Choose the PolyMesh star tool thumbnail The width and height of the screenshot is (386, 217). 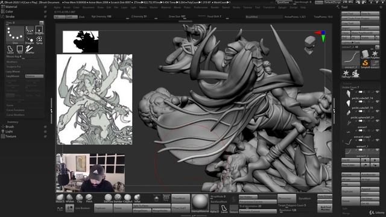tap(375, 54)
